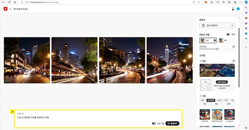This screenshot has width=249, height=130.
Task: Select the fifth effects filter tab
Action: click(232, 100)
